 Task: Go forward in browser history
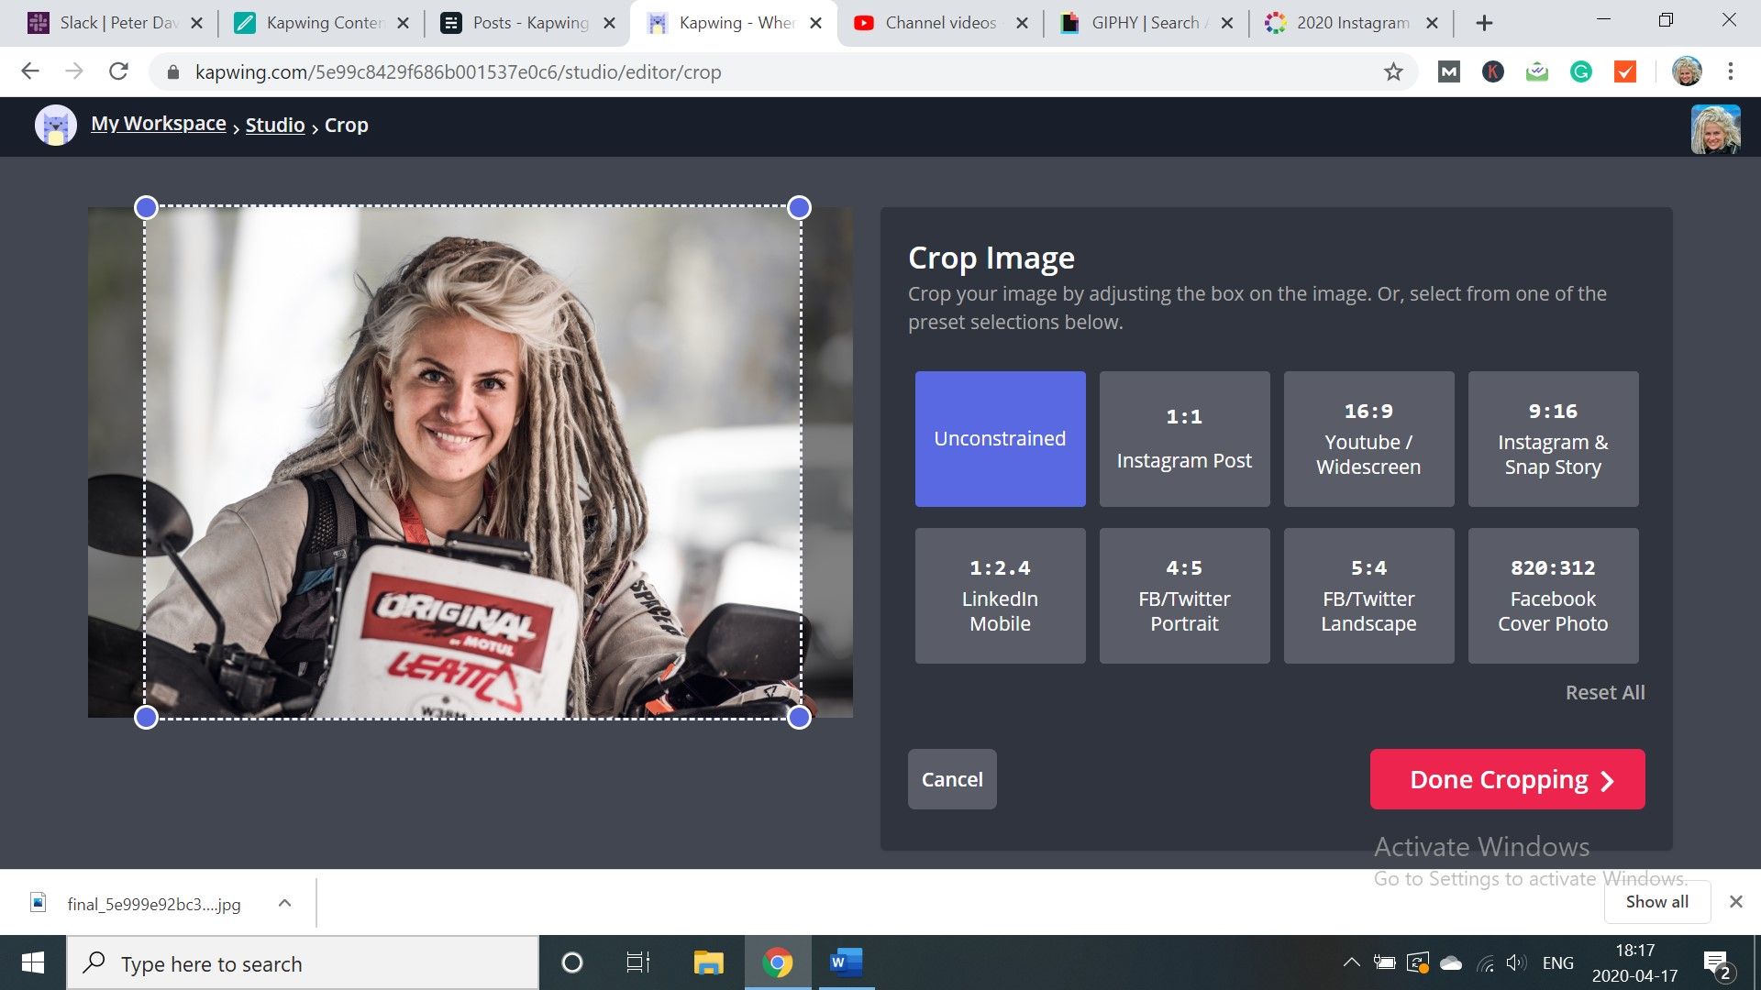(x=74, y=71)
